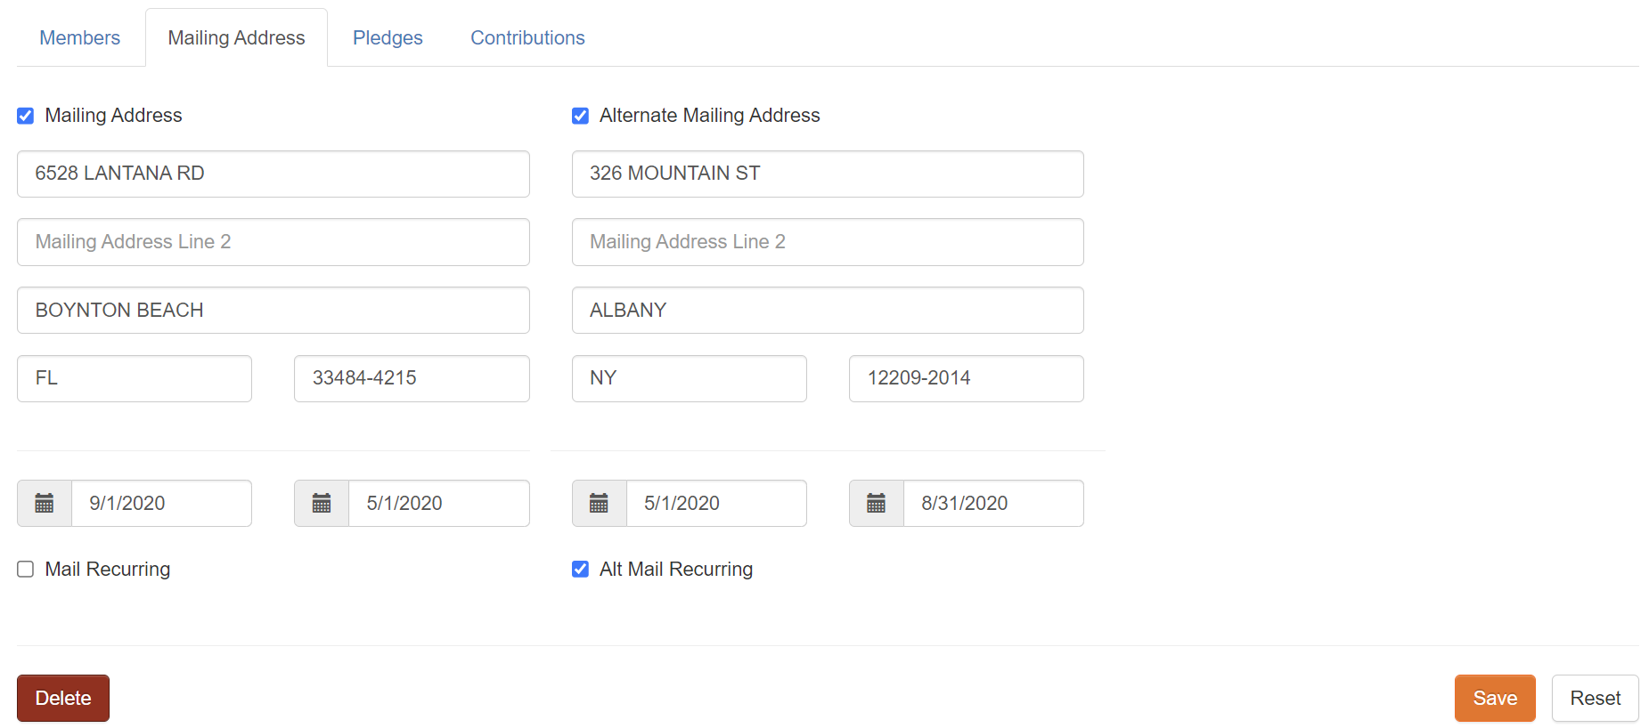The height and width of the screenshot is (728, 1649).
Task: Open calendar picker for 8/31/2020 date
Action: 877,503
